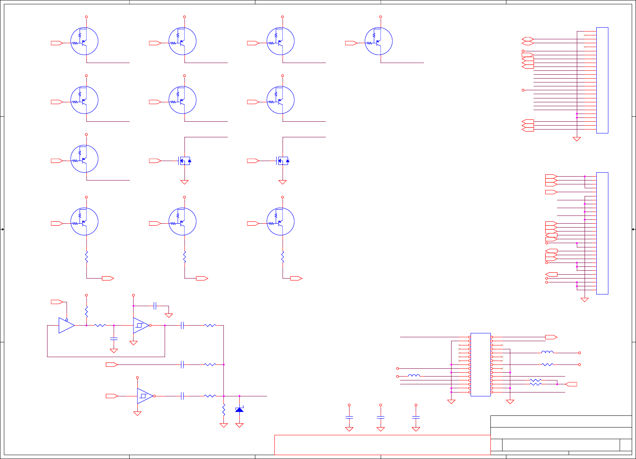Click the input port of the top-left transistor
The image size is (636, 459).
coord(57,43)
